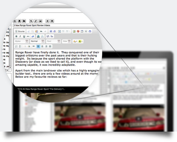This screenshot has height=142, width=177.
Task: Play the left red car video on the laptop
Action: [x=80, y=117]
